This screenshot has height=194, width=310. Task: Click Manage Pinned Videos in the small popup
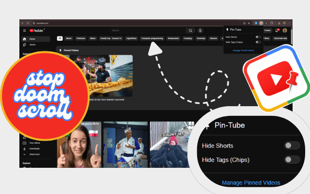(243, 50)
